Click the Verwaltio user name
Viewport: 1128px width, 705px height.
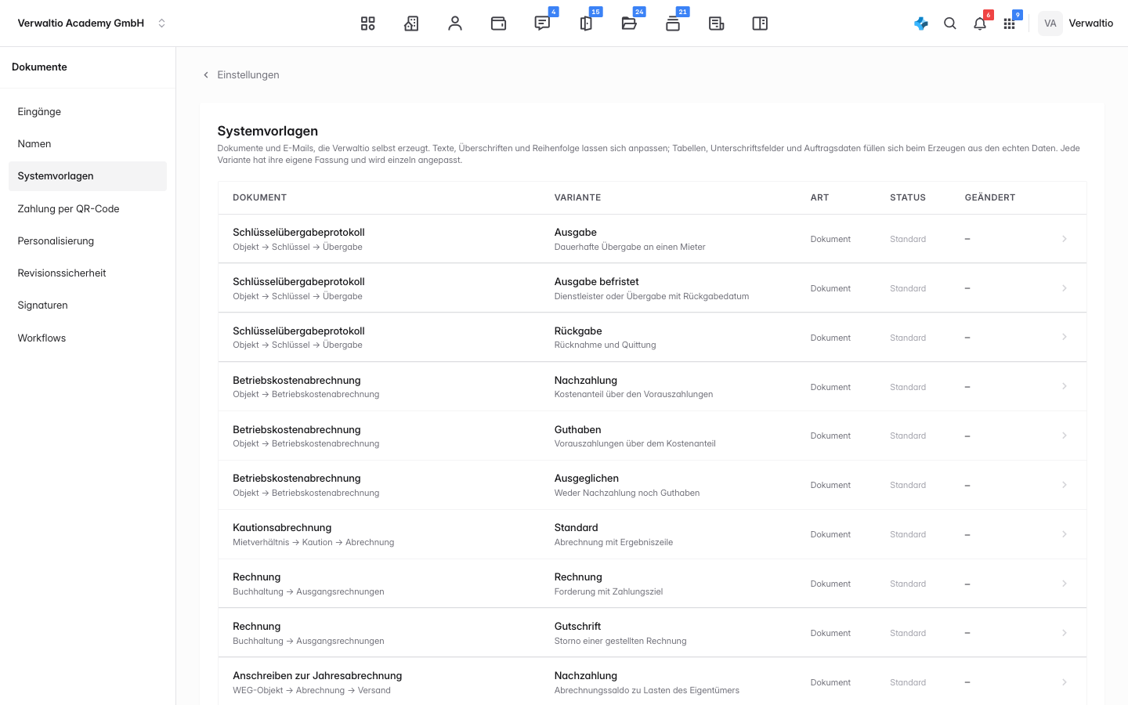tap(1090, 23)
